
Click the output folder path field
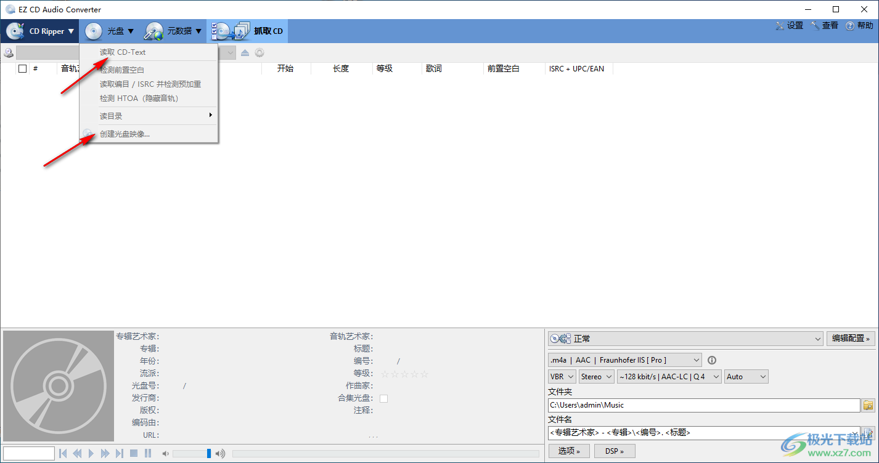pyautogui.click(x=704, y=405)
